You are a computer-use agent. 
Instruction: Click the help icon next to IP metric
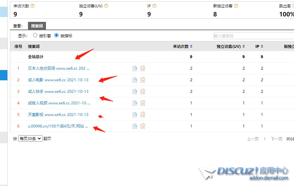155,6
